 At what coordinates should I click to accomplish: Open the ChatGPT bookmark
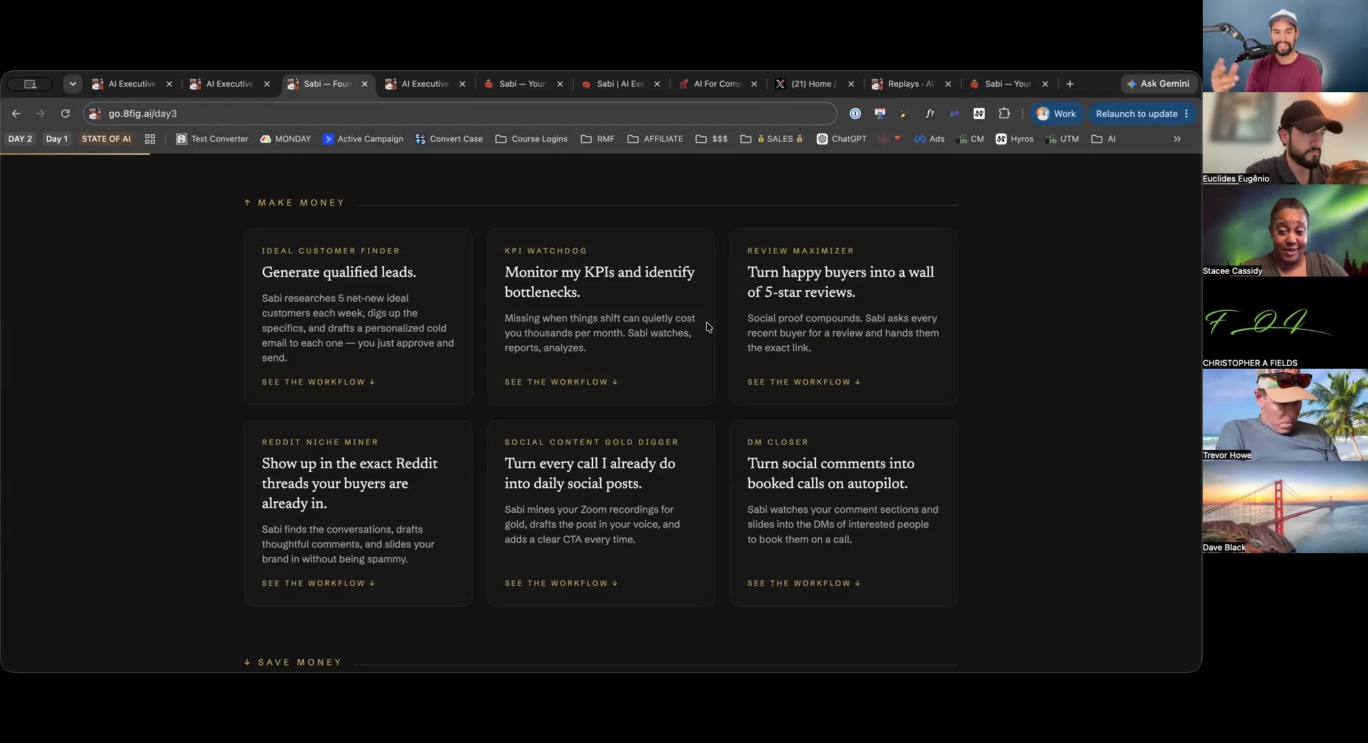click(x=842, y=139)
